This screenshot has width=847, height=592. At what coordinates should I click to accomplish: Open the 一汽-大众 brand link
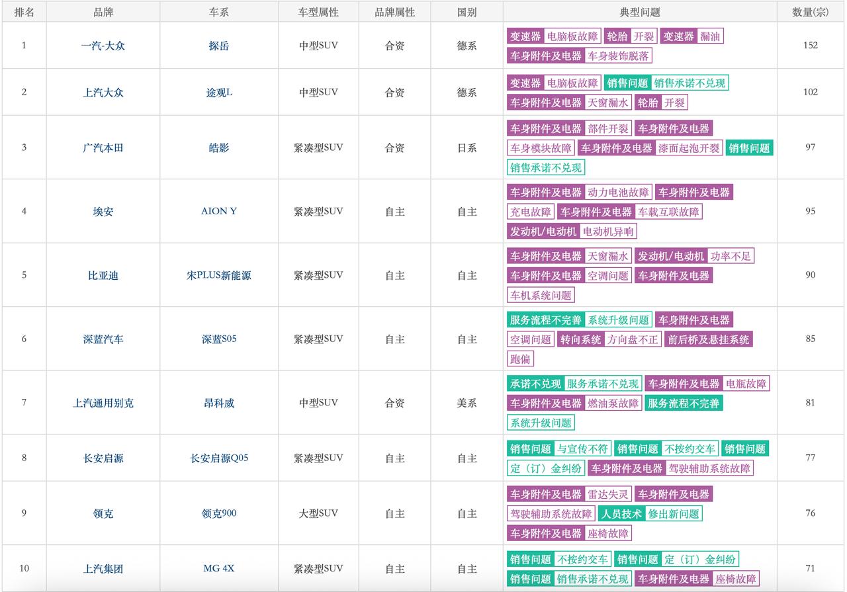click(x=103, y=46)
